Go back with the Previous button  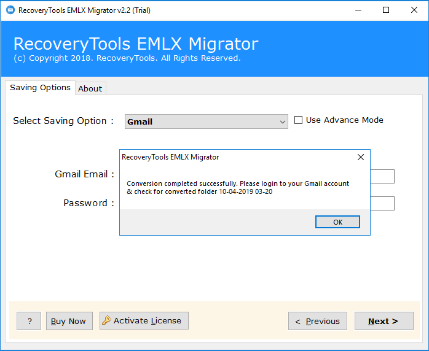click(318, 321)
